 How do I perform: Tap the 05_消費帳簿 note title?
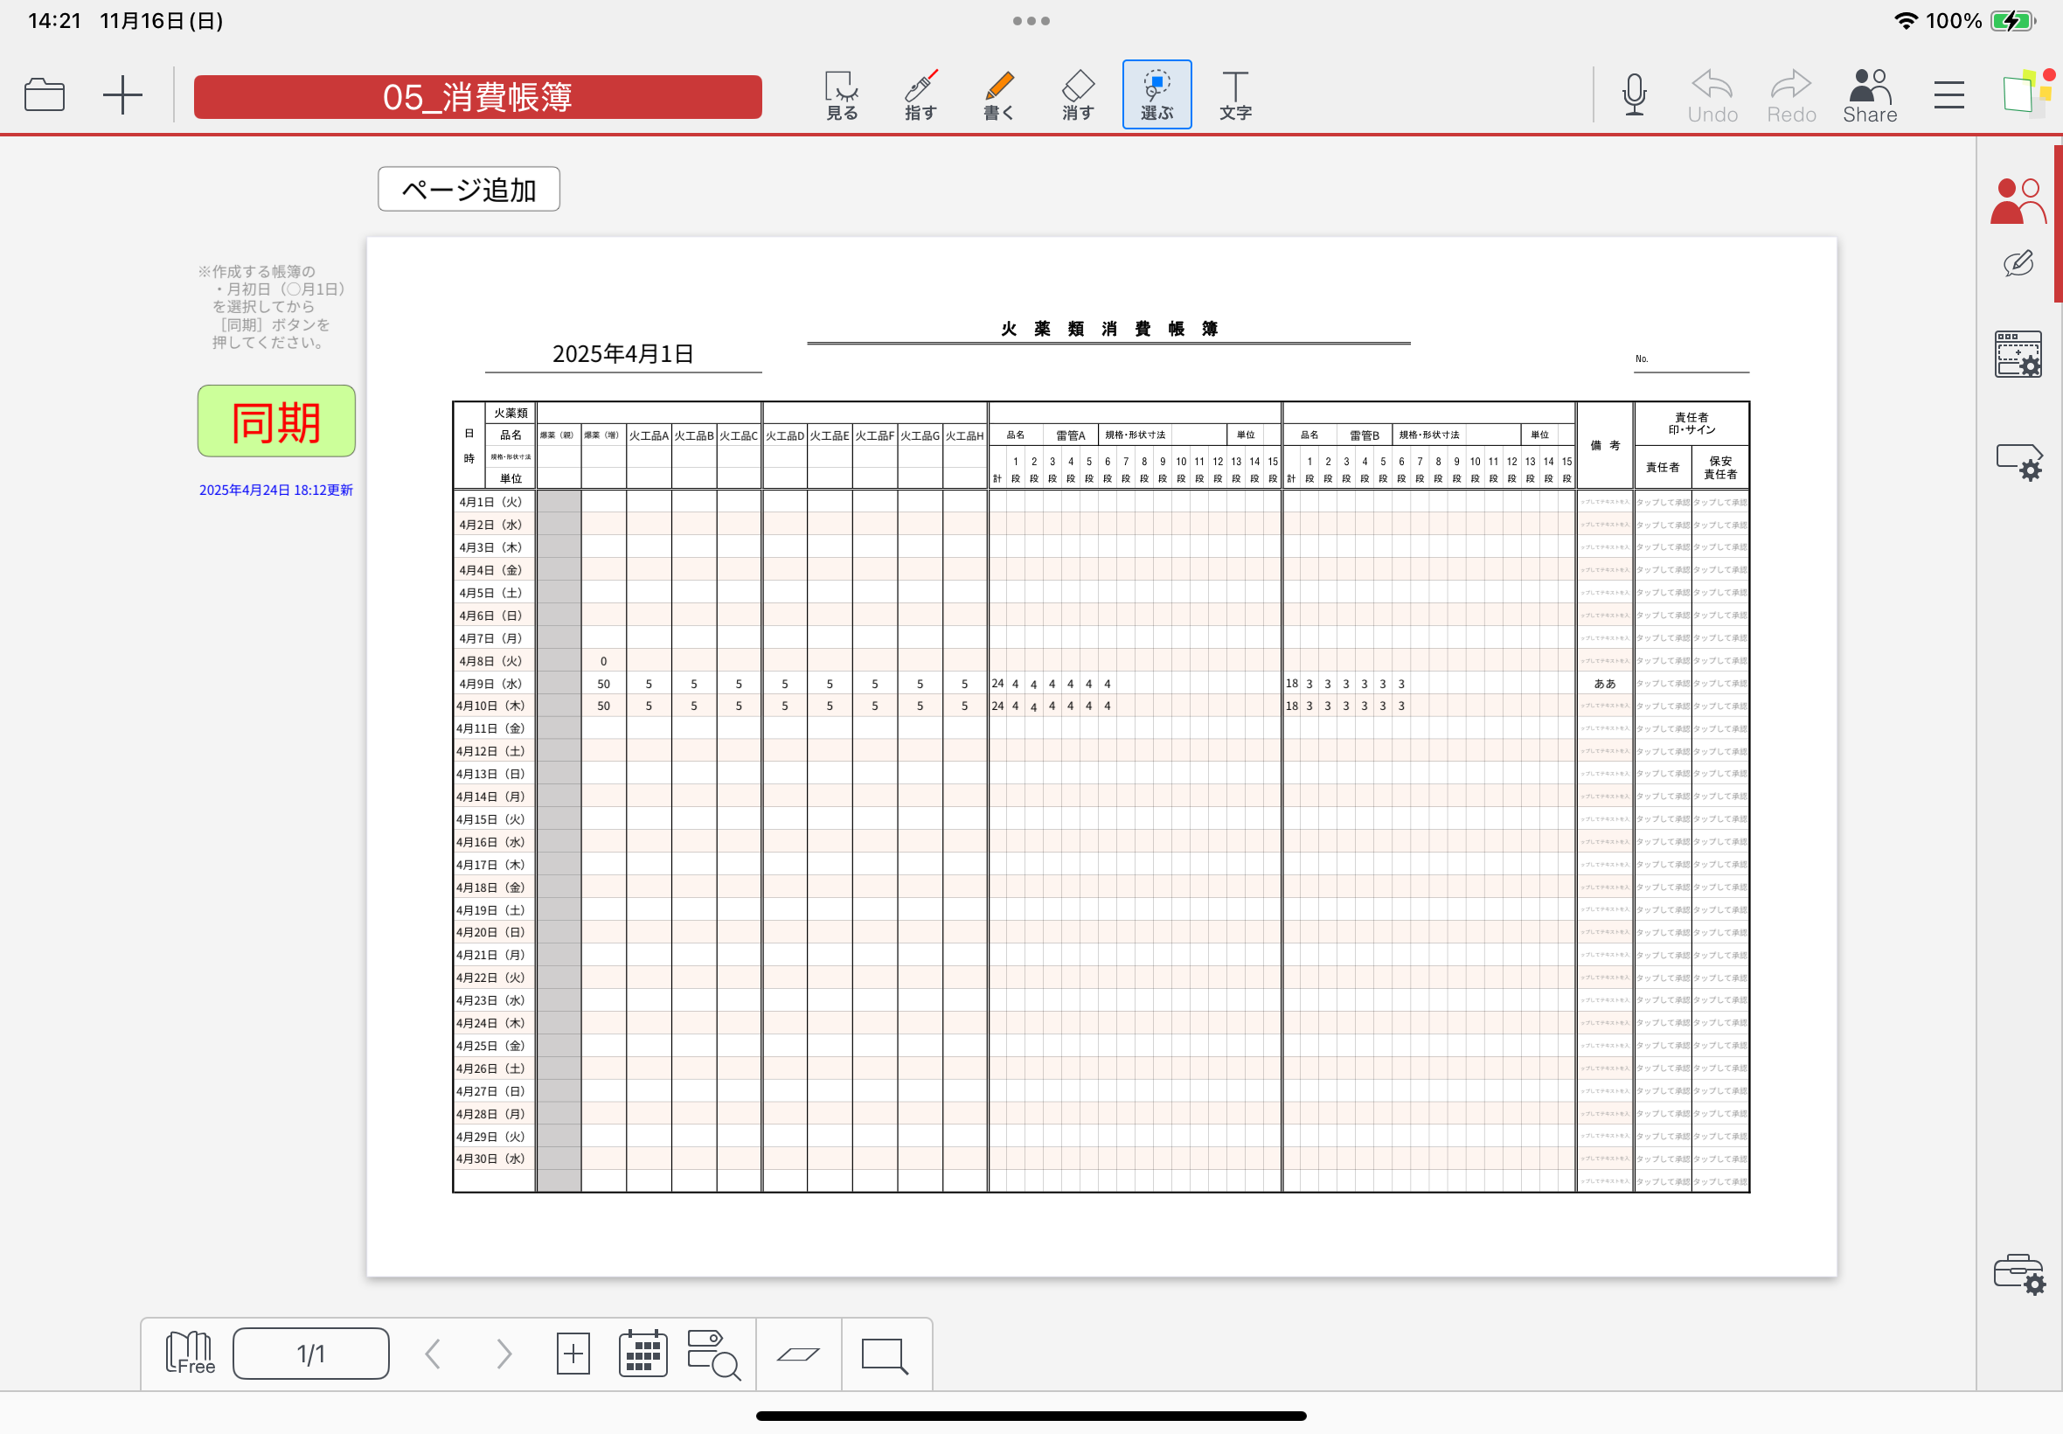coord(478,97)
